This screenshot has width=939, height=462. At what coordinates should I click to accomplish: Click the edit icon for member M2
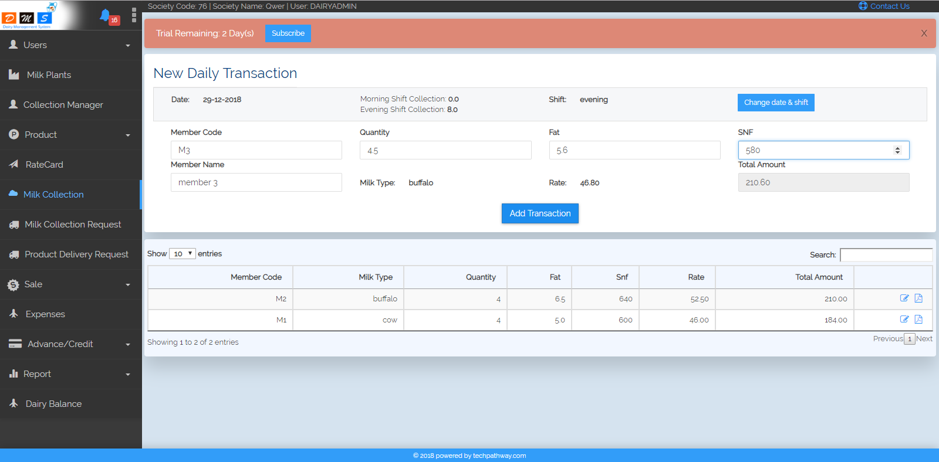pyautogui.click(x=904, y=298)
